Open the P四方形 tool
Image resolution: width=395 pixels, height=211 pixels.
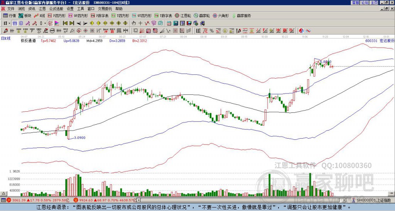click(x=56, y=15)
